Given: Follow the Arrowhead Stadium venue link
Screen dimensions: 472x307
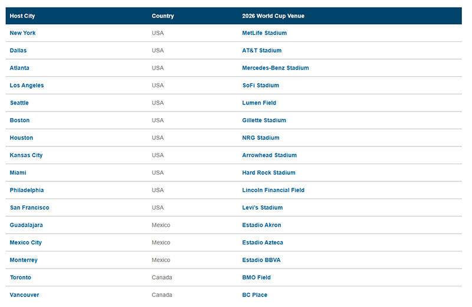Looking at the screenshot, I should 270,155.
